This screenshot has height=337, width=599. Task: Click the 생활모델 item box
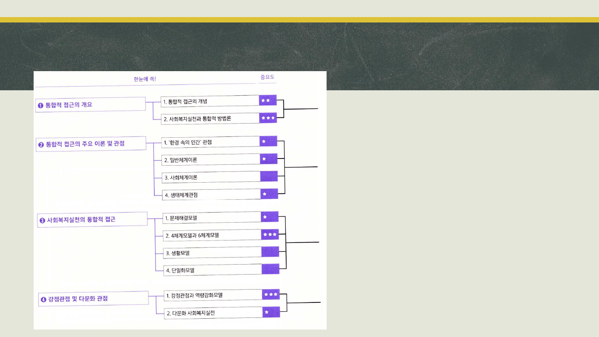212,253
